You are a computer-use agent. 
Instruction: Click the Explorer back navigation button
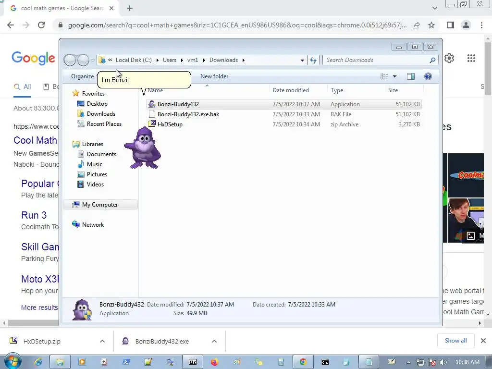click(x=70, y=60)
